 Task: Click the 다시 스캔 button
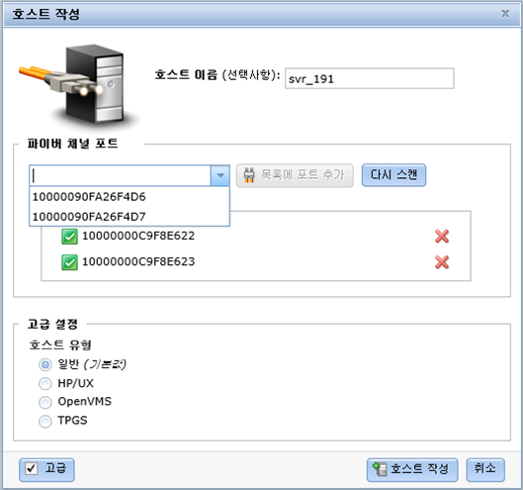[x=393, y=175]
